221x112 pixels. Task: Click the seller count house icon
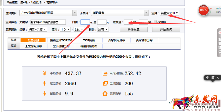tap(105, 94)
